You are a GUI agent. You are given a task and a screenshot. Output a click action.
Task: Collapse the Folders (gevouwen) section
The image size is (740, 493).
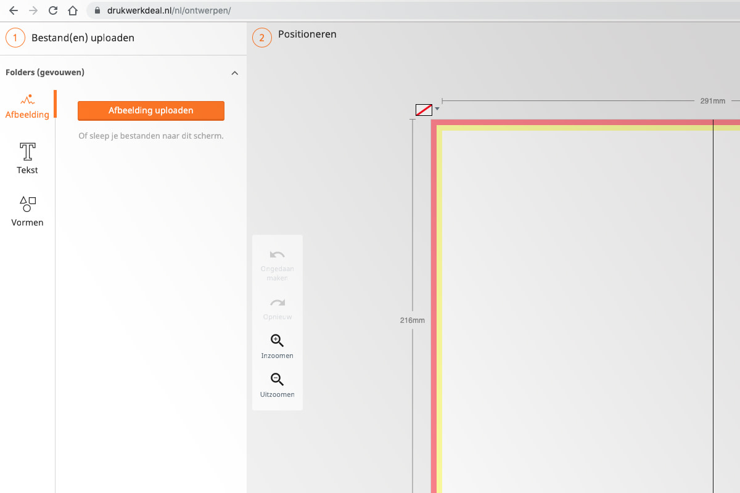[234, 73]
